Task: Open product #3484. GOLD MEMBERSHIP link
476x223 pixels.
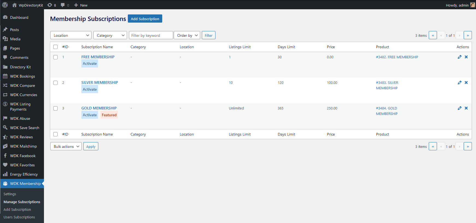Action: 387,111
